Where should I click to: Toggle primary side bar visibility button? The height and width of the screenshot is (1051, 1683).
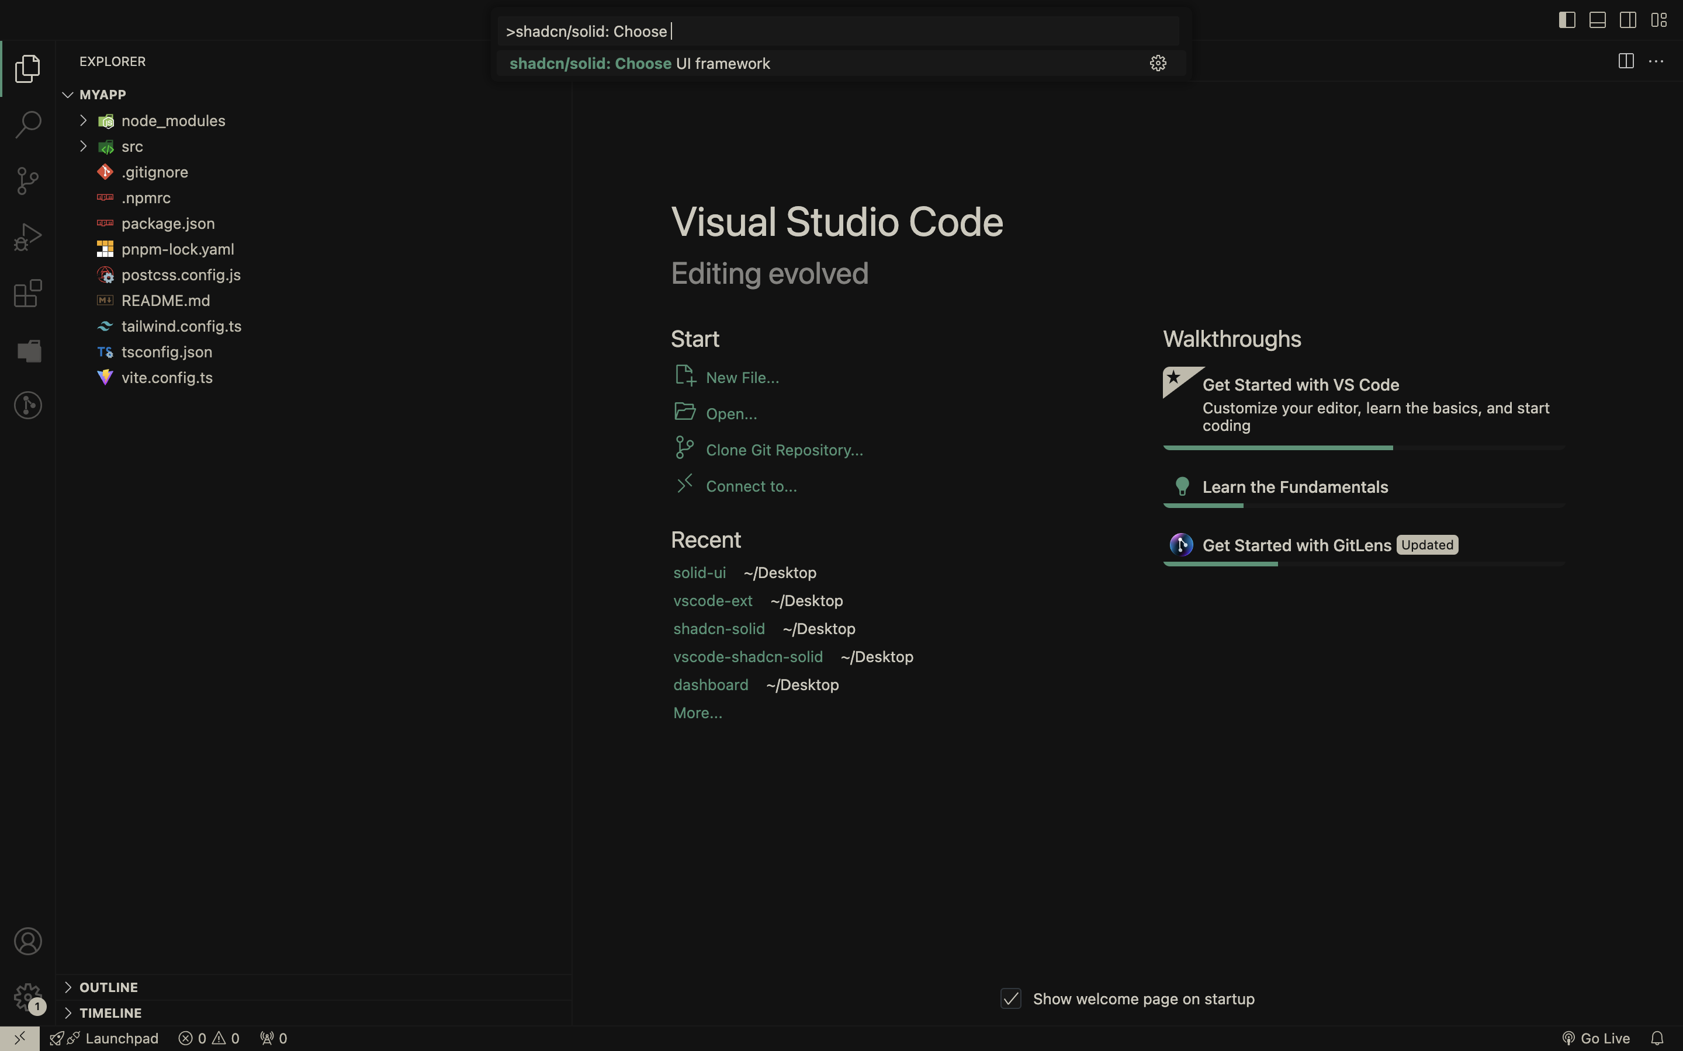click(1567, 20)
